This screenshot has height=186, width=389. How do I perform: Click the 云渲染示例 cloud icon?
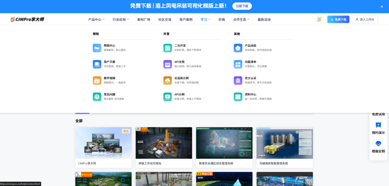[x=167, y=80]
